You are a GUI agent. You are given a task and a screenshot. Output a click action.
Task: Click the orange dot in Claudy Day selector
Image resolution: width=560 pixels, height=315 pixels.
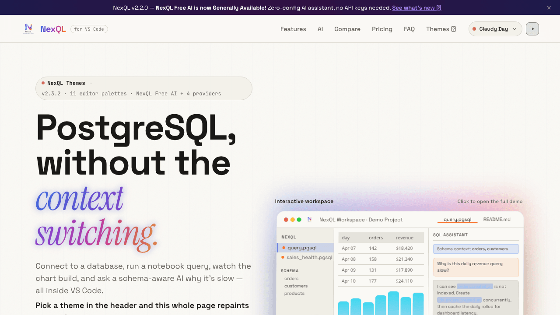(474, 29)
